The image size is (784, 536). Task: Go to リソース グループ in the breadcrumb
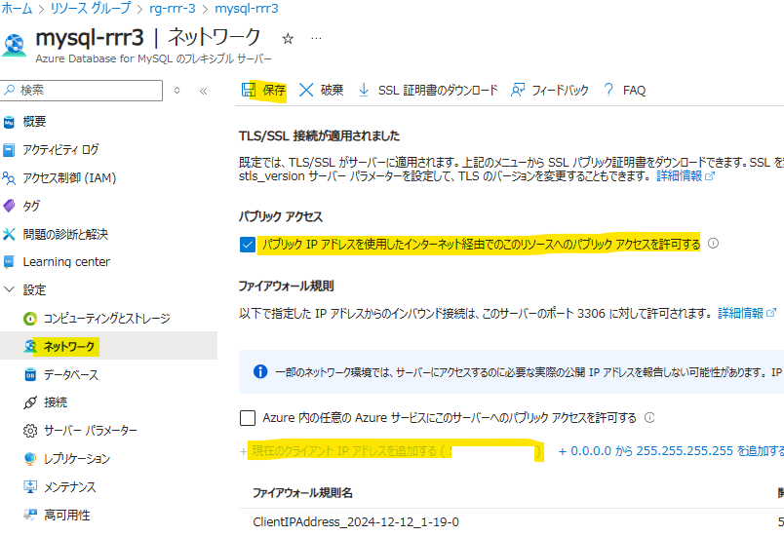pos(90,9)
